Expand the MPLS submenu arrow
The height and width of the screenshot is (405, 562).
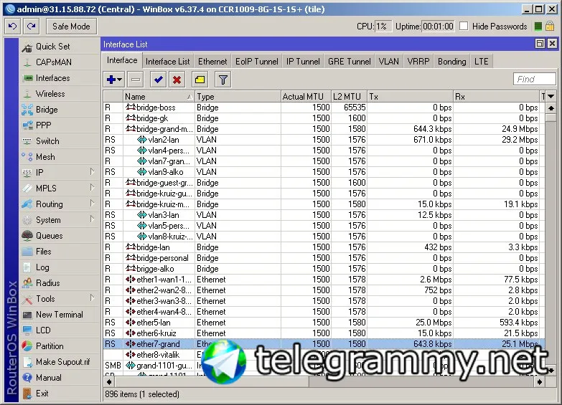point(92,188)
